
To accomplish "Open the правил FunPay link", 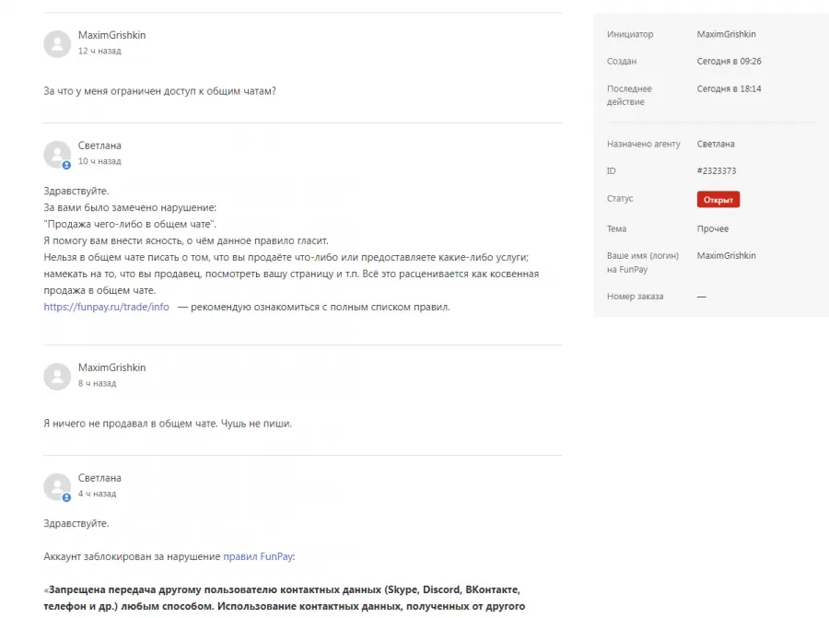I will coord(258,556).
